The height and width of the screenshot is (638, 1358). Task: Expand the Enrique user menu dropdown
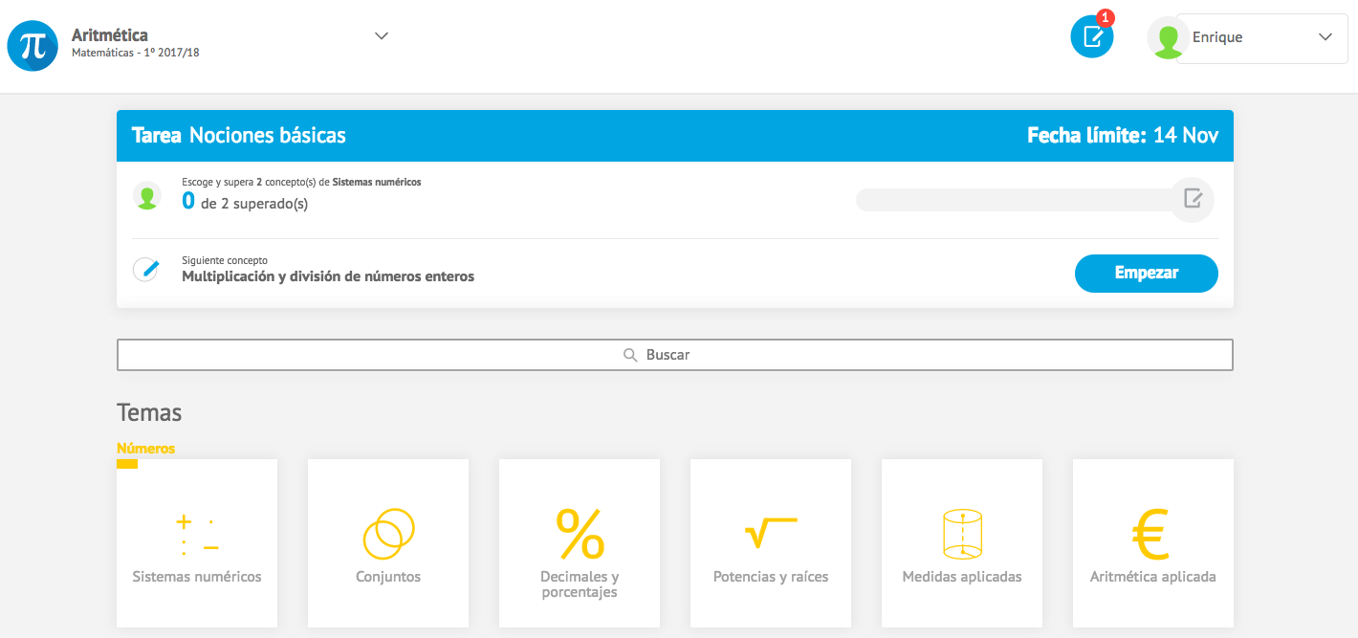(x=1325, y=37)
